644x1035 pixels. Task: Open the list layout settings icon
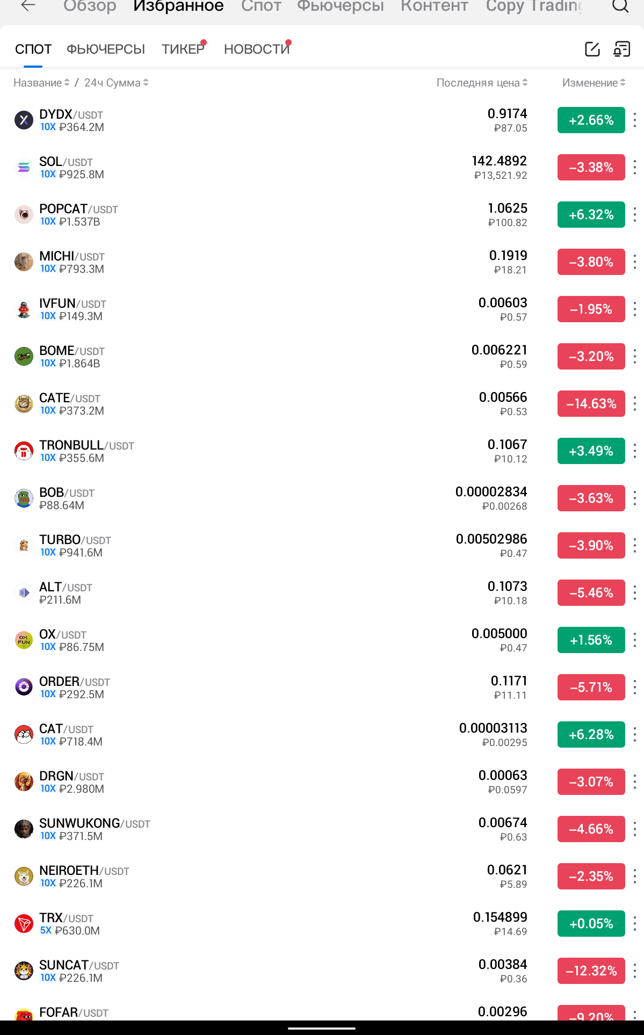click(x=621, y=49)
